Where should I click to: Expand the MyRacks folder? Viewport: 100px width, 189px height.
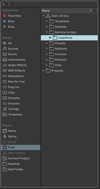pos(47,49)
